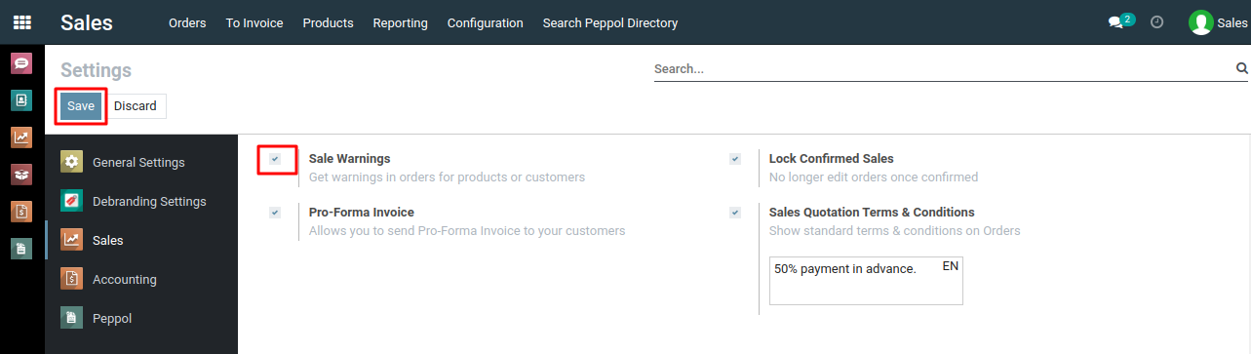Open the Accounting dollar sidebar icon
1251x354 pixels.
coord(21,212)
